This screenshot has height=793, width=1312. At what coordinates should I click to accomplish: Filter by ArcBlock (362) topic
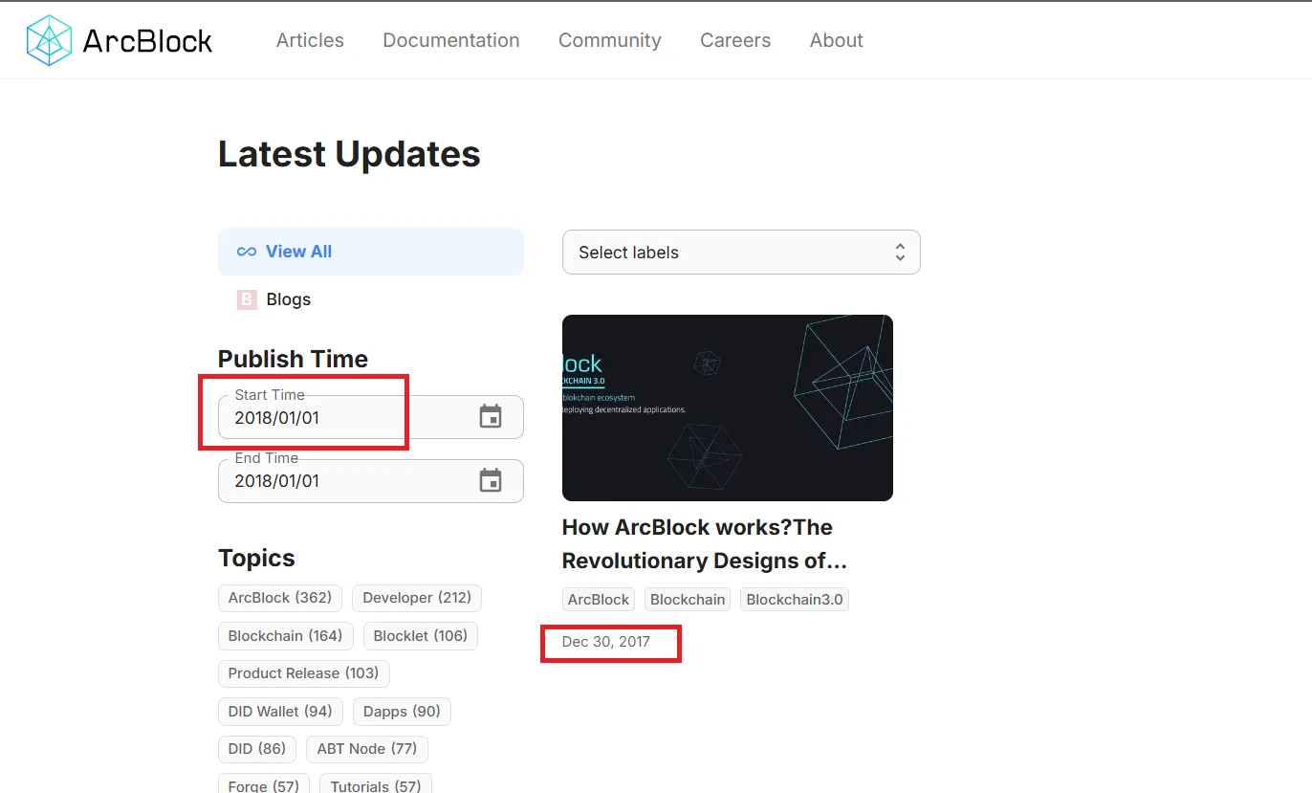tap(280, 598)
